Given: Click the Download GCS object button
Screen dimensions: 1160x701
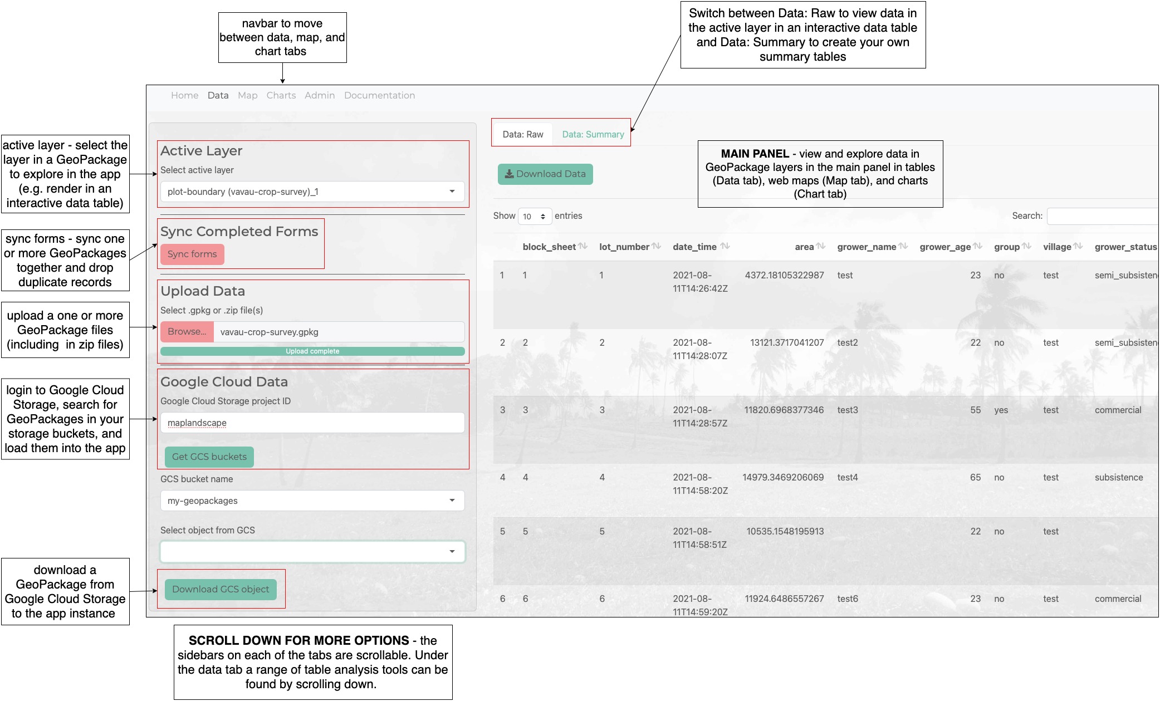Looking at the screenshot, I should pyautogui.click(x=221, y=589).
